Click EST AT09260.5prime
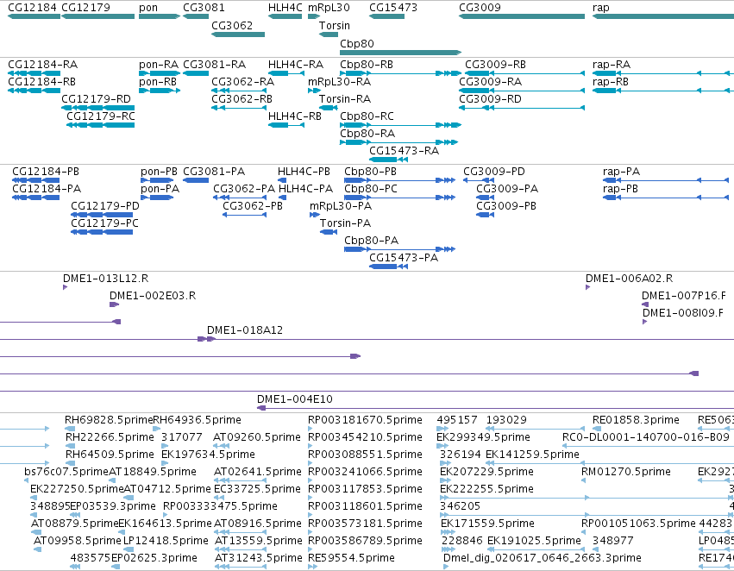The height and width of the screenshot is (571, 734). pyautogui.click(x=221, y=446)
